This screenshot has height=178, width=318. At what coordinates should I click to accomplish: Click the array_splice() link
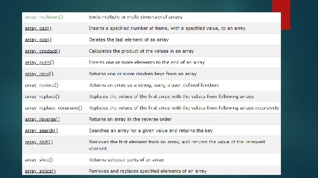[x=40, y=171]
